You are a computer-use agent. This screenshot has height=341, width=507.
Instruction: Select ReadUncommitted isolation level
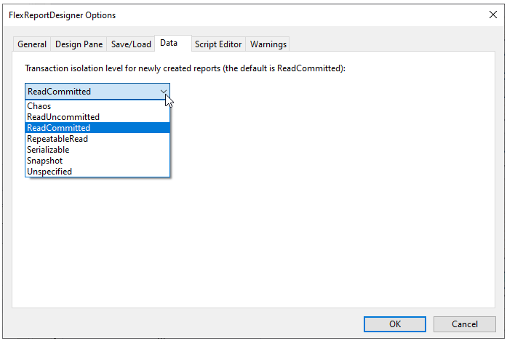tap(63, 117)
